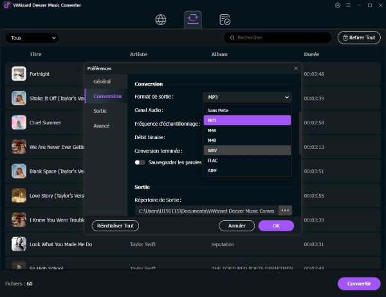Click the reputation album cell
Viewport: 386px width, 297px height.
click(223, 244)
